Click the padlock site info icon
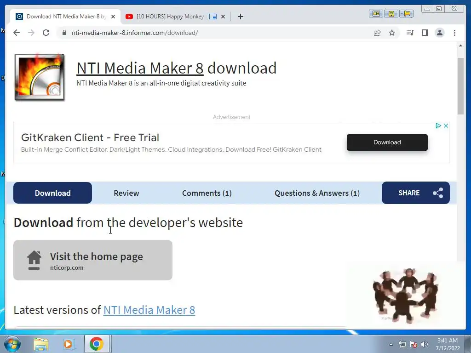This screenshot has height=353, width=471. tap(64, 33)
